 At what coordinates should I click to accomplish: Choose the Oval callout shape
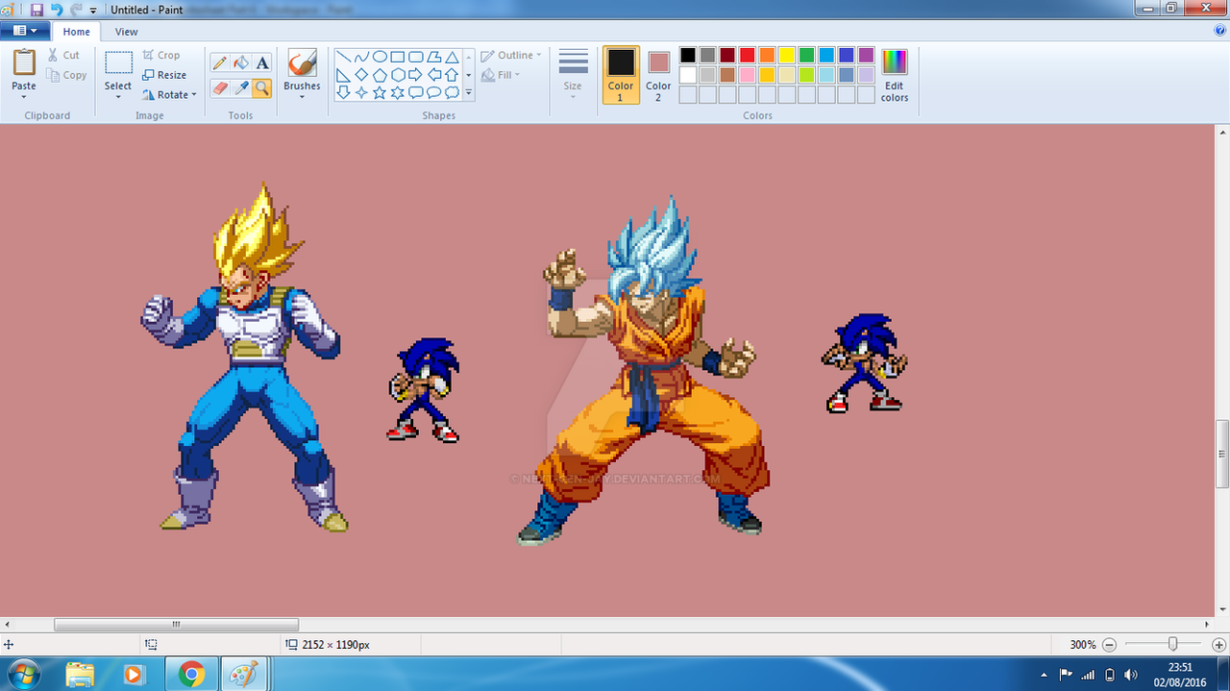(x=433, y=93)
